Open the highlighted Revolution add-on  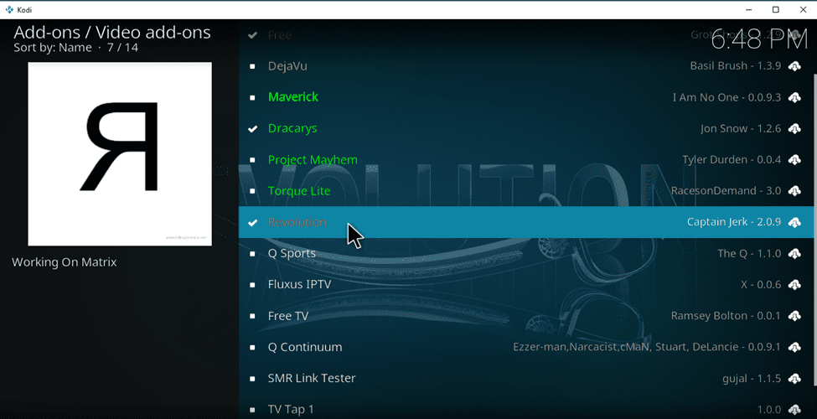pos(525,223)
